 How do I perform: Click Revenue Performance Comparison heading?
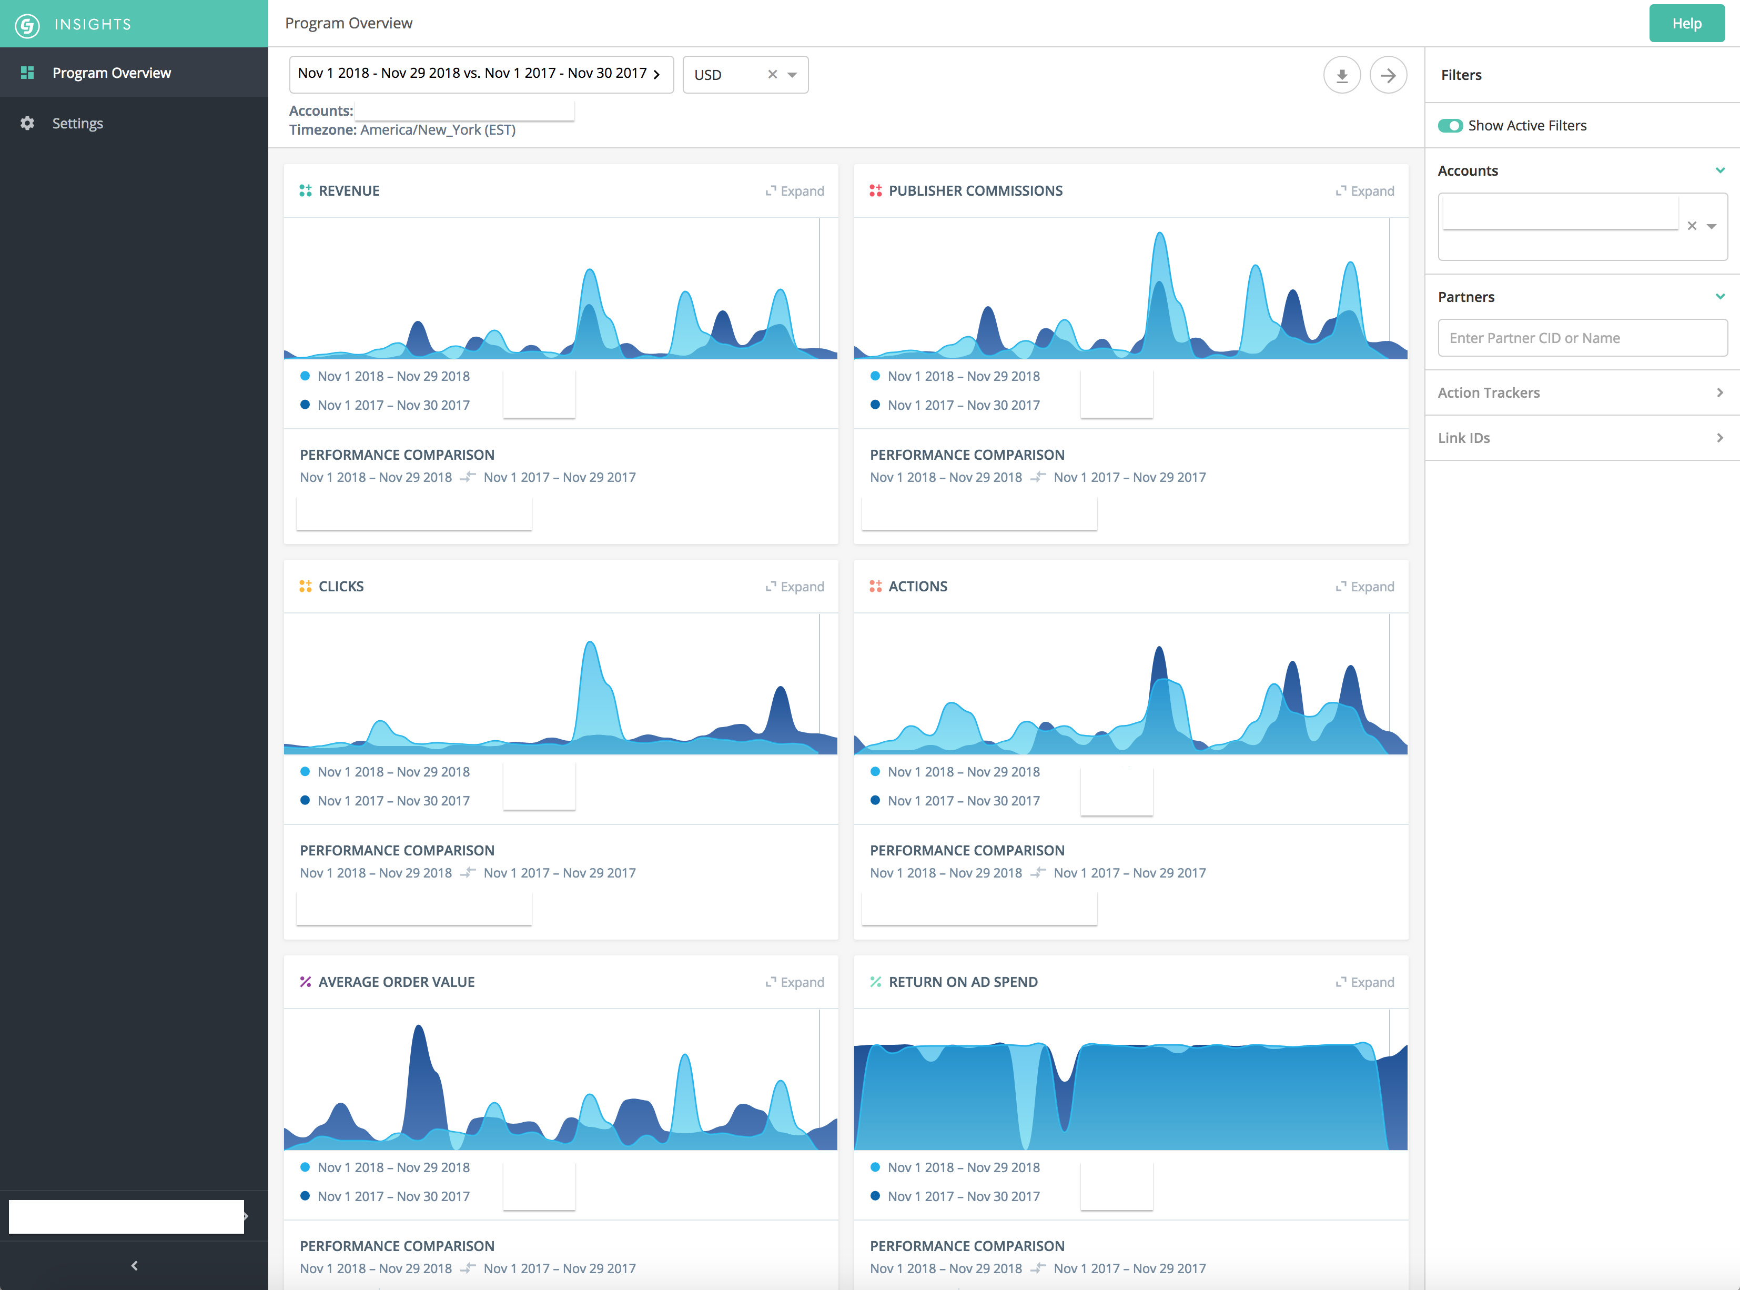(x=397, y=455)
